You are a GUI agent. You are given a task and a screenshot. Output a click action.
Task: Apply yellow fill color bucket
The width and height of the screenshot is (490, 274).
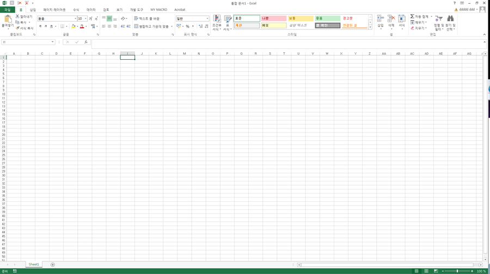[73, 27]
